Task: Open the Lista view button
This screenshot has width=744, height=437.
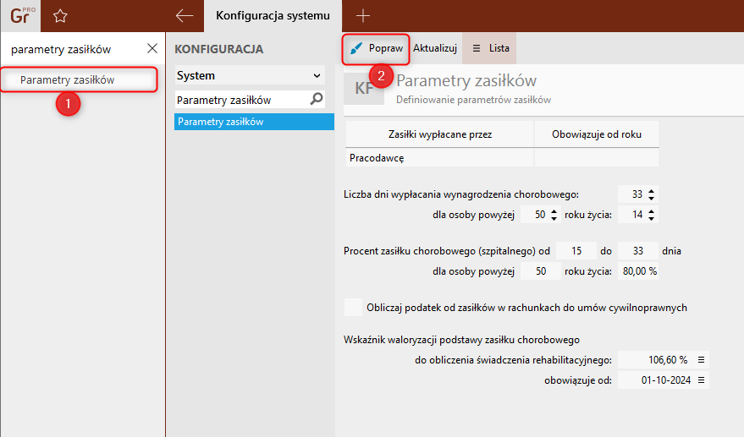Action: point(490,48)
